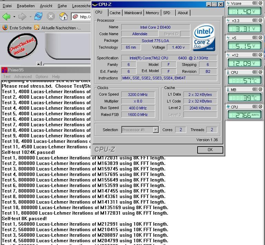Click the scroll up arrow under the logo
Screen dimensions: 265x245
click(39, 64)
